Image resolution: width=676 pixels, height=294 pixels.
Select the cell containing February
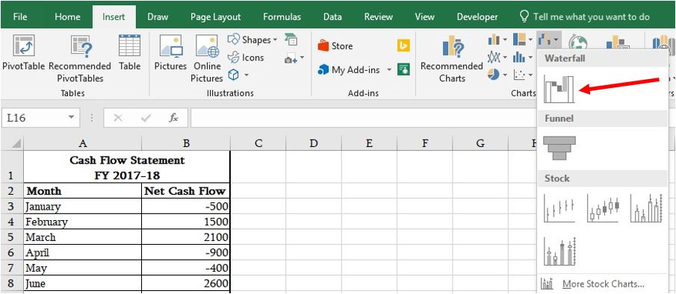(x=83, y=222)
